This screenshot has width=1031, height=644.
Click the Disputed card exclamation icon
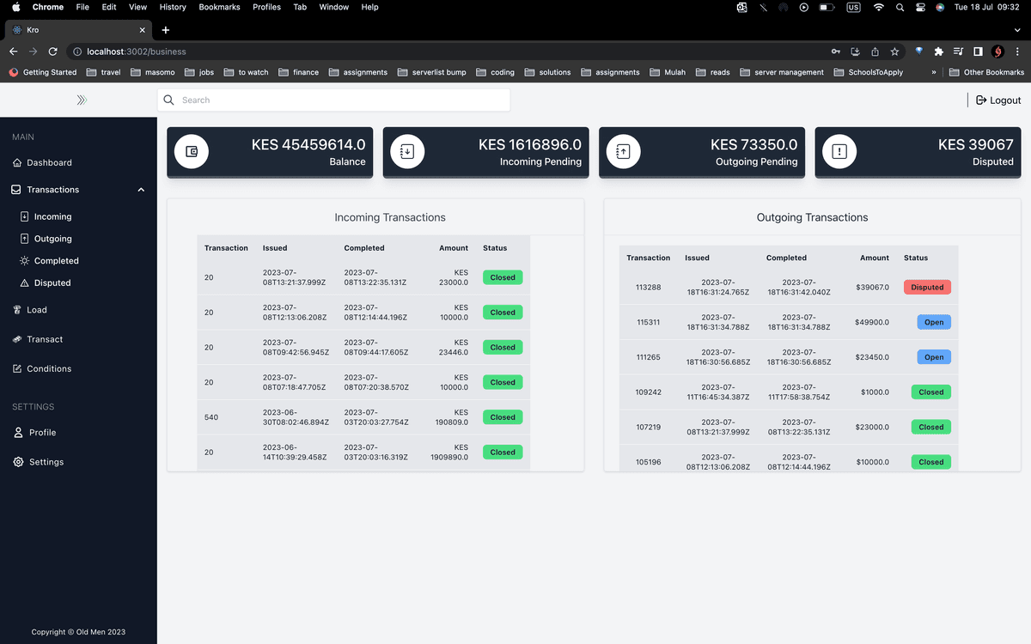839,152
